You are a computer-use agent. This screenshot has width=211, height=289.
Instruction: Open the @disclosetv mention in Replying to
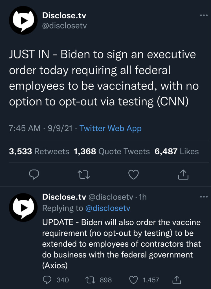pyautogui.click(x=107, y=208)
